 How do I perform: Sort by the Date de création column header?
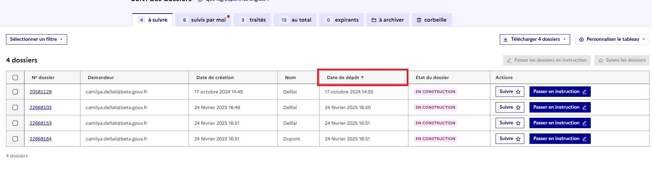(x=215, y=78)
